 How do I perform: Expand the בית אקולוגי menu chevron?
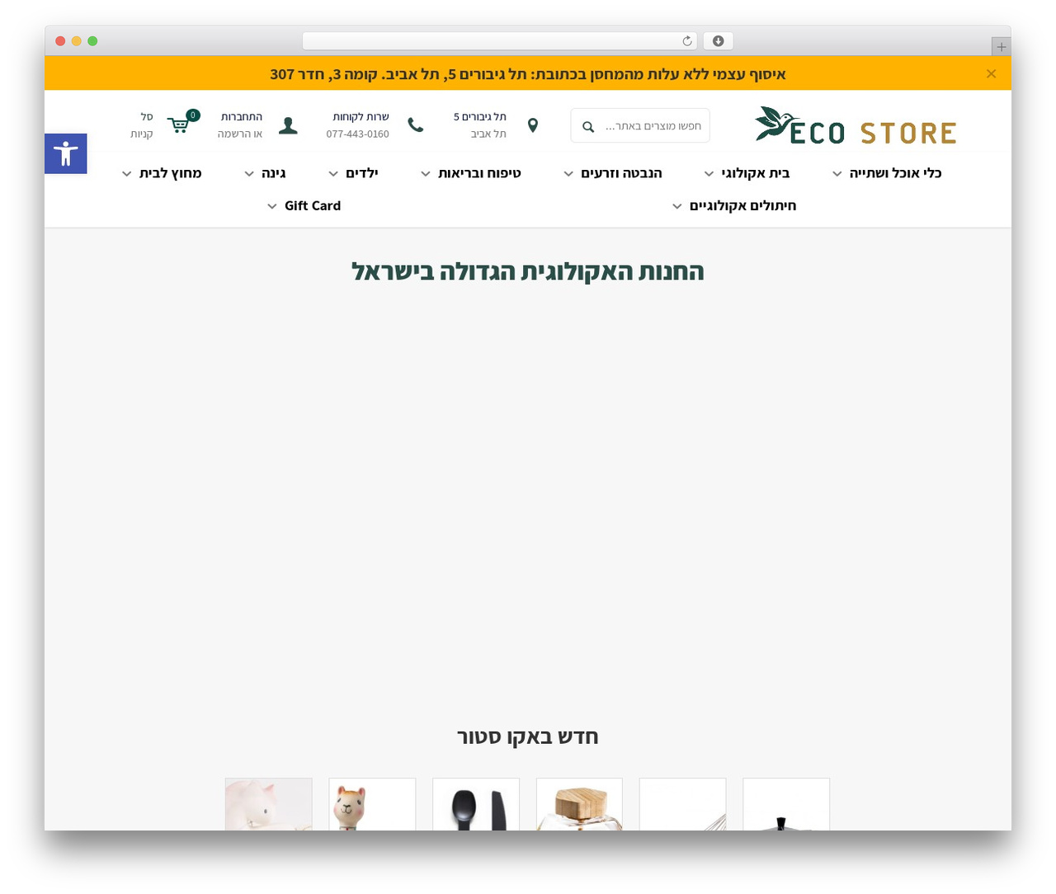[709, 174]
